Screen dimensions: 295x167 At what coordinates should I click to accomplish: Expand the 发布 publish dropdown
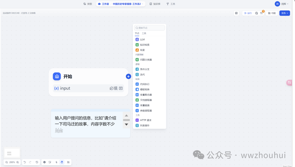coord(285,13)
